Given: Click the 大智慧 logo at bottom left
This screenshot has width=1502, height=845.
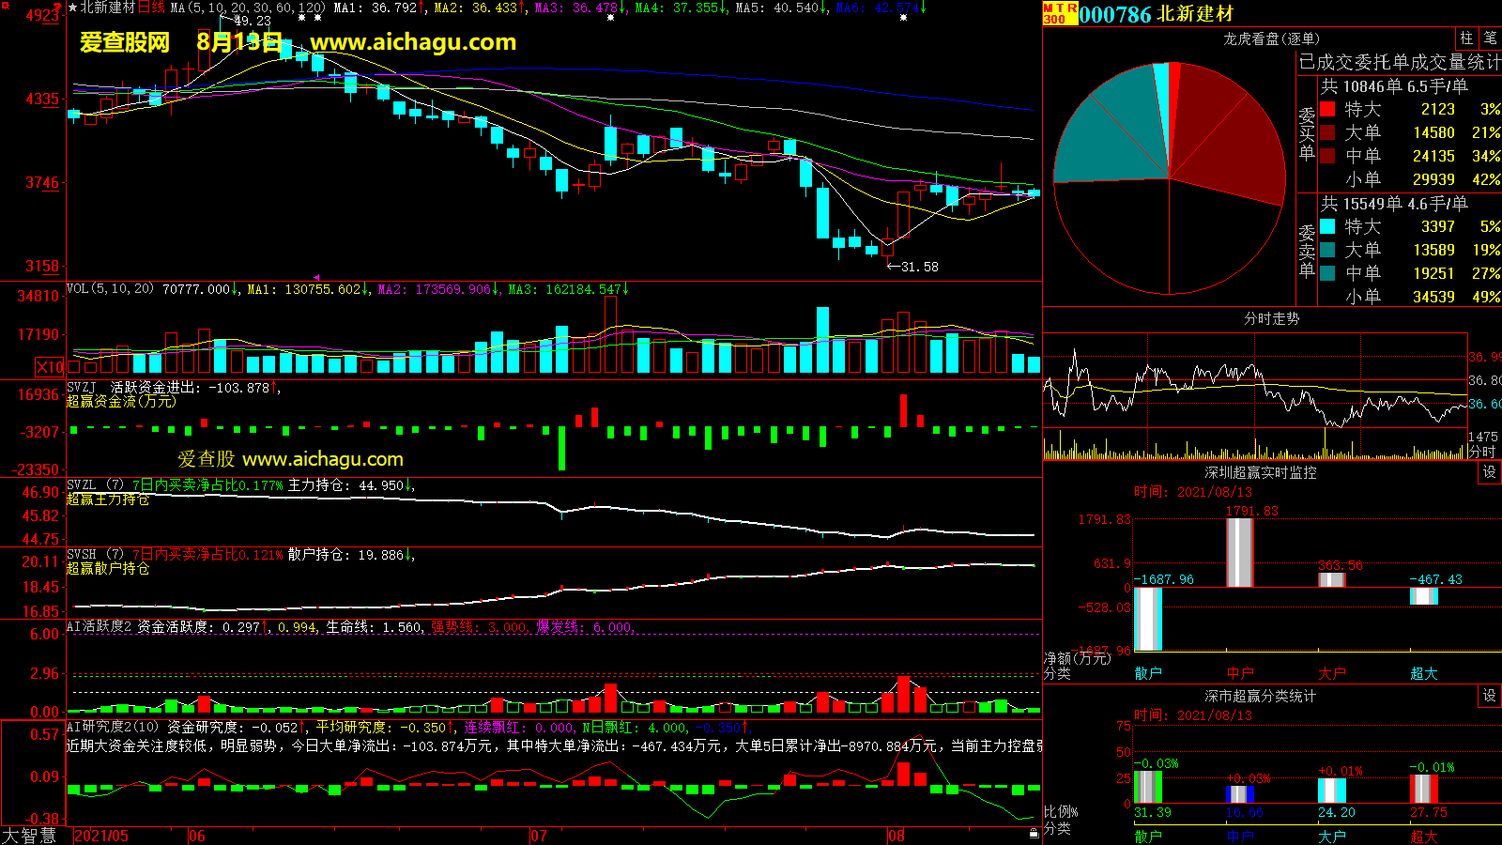Looking at the screenshot, I should point(30,836).
